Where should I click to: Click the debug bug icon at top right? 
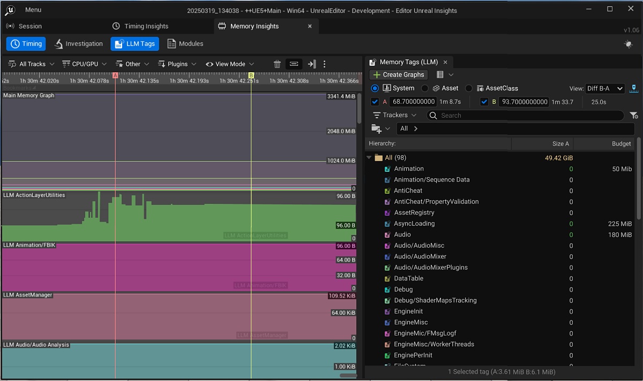coord(629,44)
